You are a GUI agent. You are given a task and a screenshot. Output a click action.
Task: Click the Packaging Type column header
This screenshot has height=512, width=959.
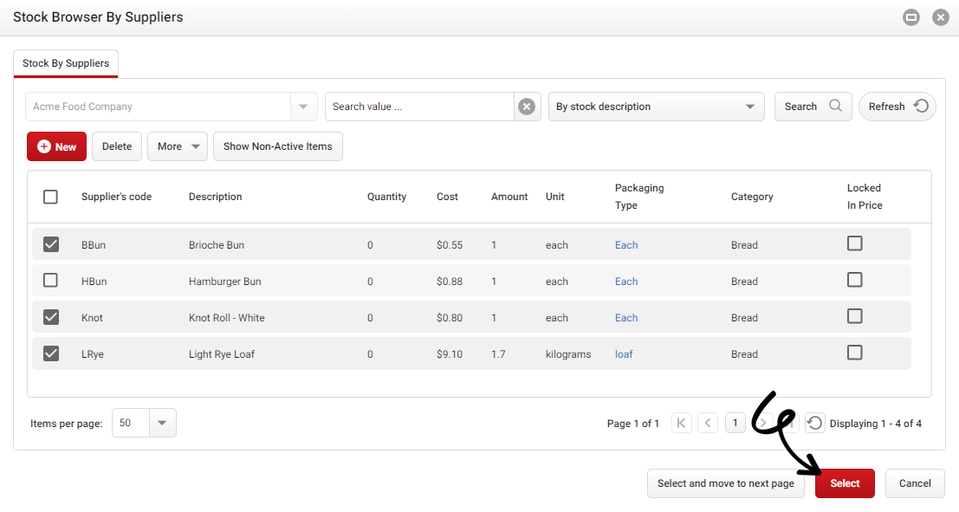pyautogui.click(x=639, y=197)
